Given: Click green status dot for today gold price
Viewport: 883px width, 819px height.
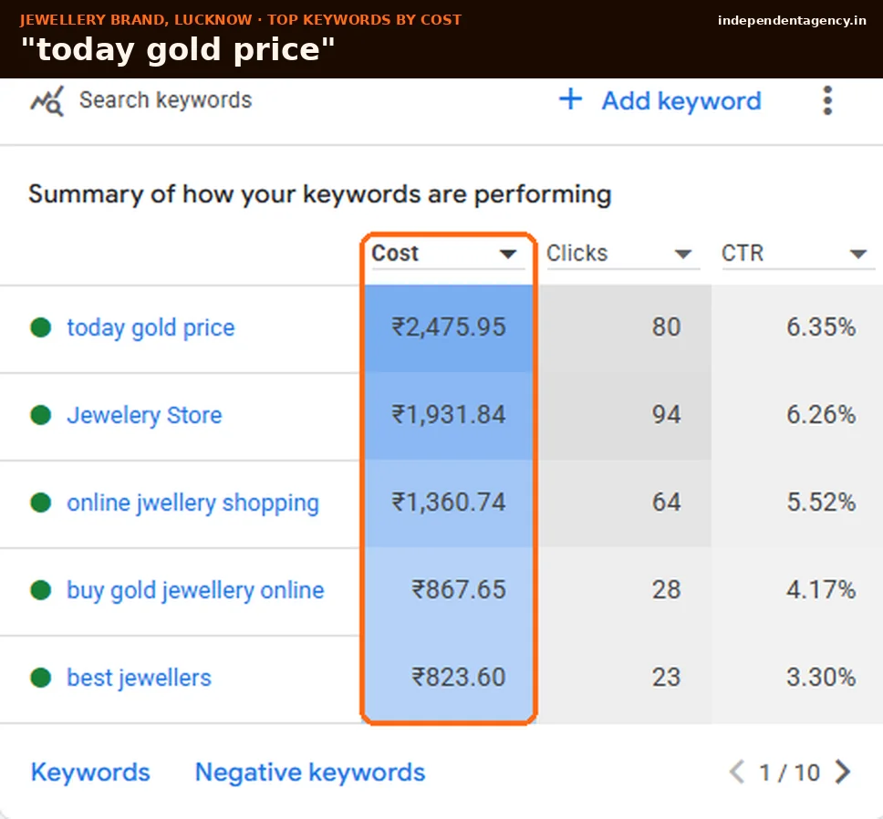Looking at the screenshot, I should 40,327.
